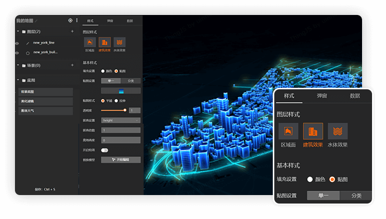386x219 pixels.
Task: Click the locate target icon beside 我的地图
Action: point(70,20)
